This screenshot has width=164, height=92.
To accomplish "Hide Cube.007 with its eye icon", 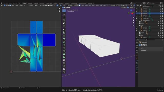I will click(161, 10).
